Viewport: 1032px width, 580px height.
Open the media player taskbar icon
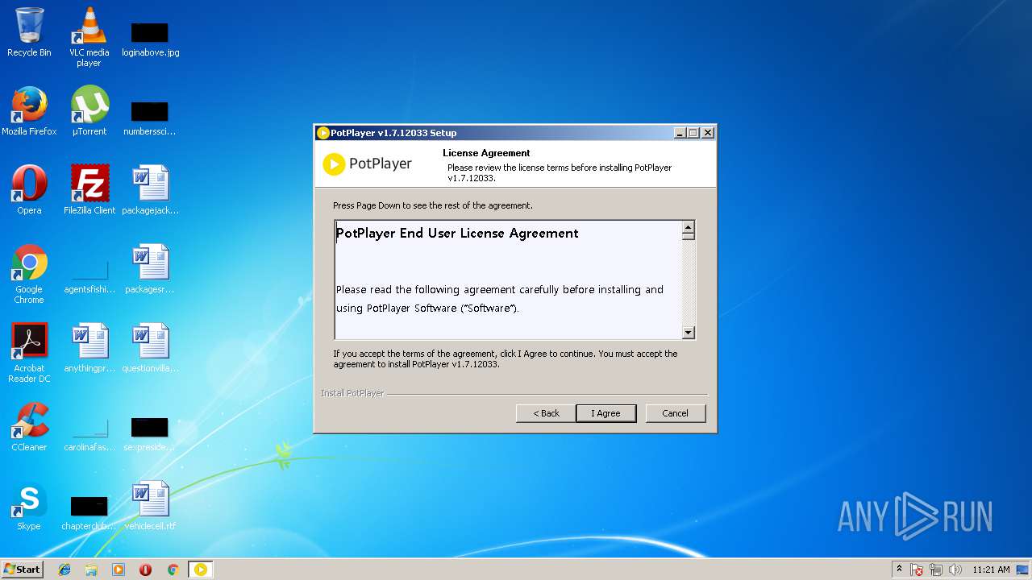[119, 570]
